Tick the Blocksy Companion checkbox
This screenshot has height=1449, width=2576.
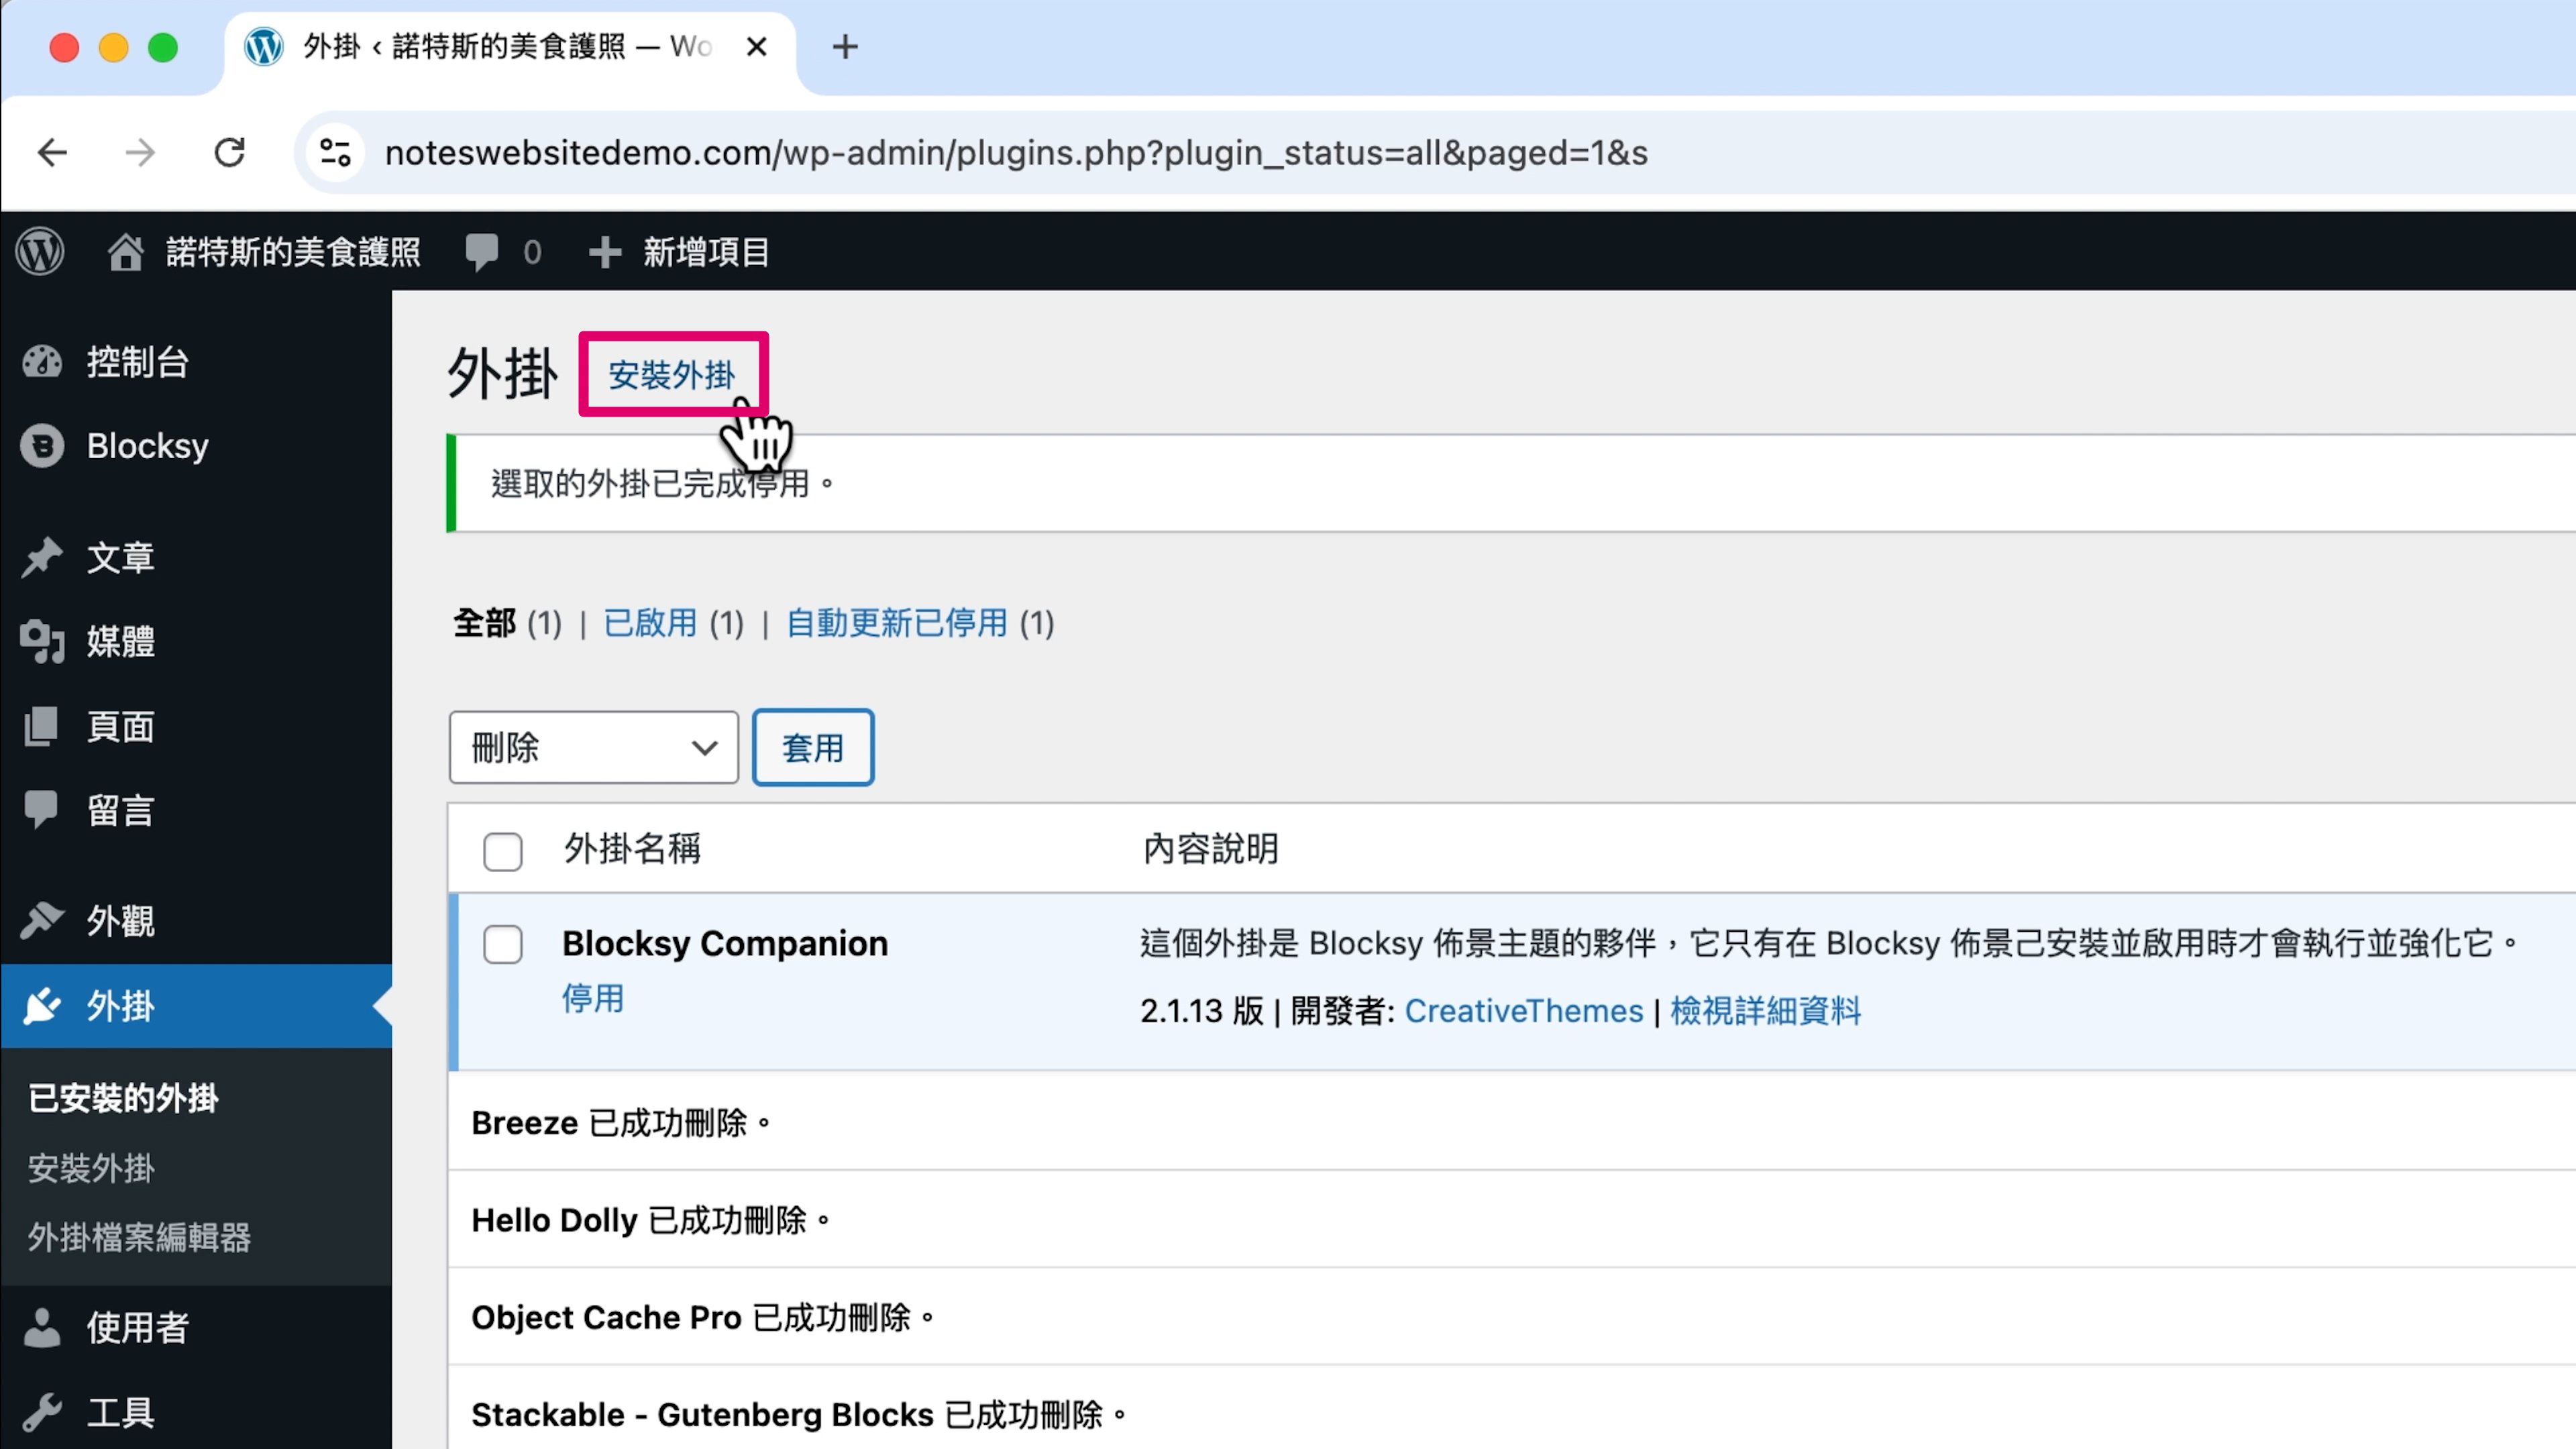tap(502, 944)
